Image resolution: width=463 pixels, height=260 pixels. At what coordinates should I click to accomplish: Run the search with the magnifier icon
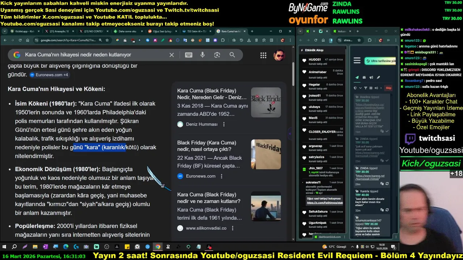point(232,55)
